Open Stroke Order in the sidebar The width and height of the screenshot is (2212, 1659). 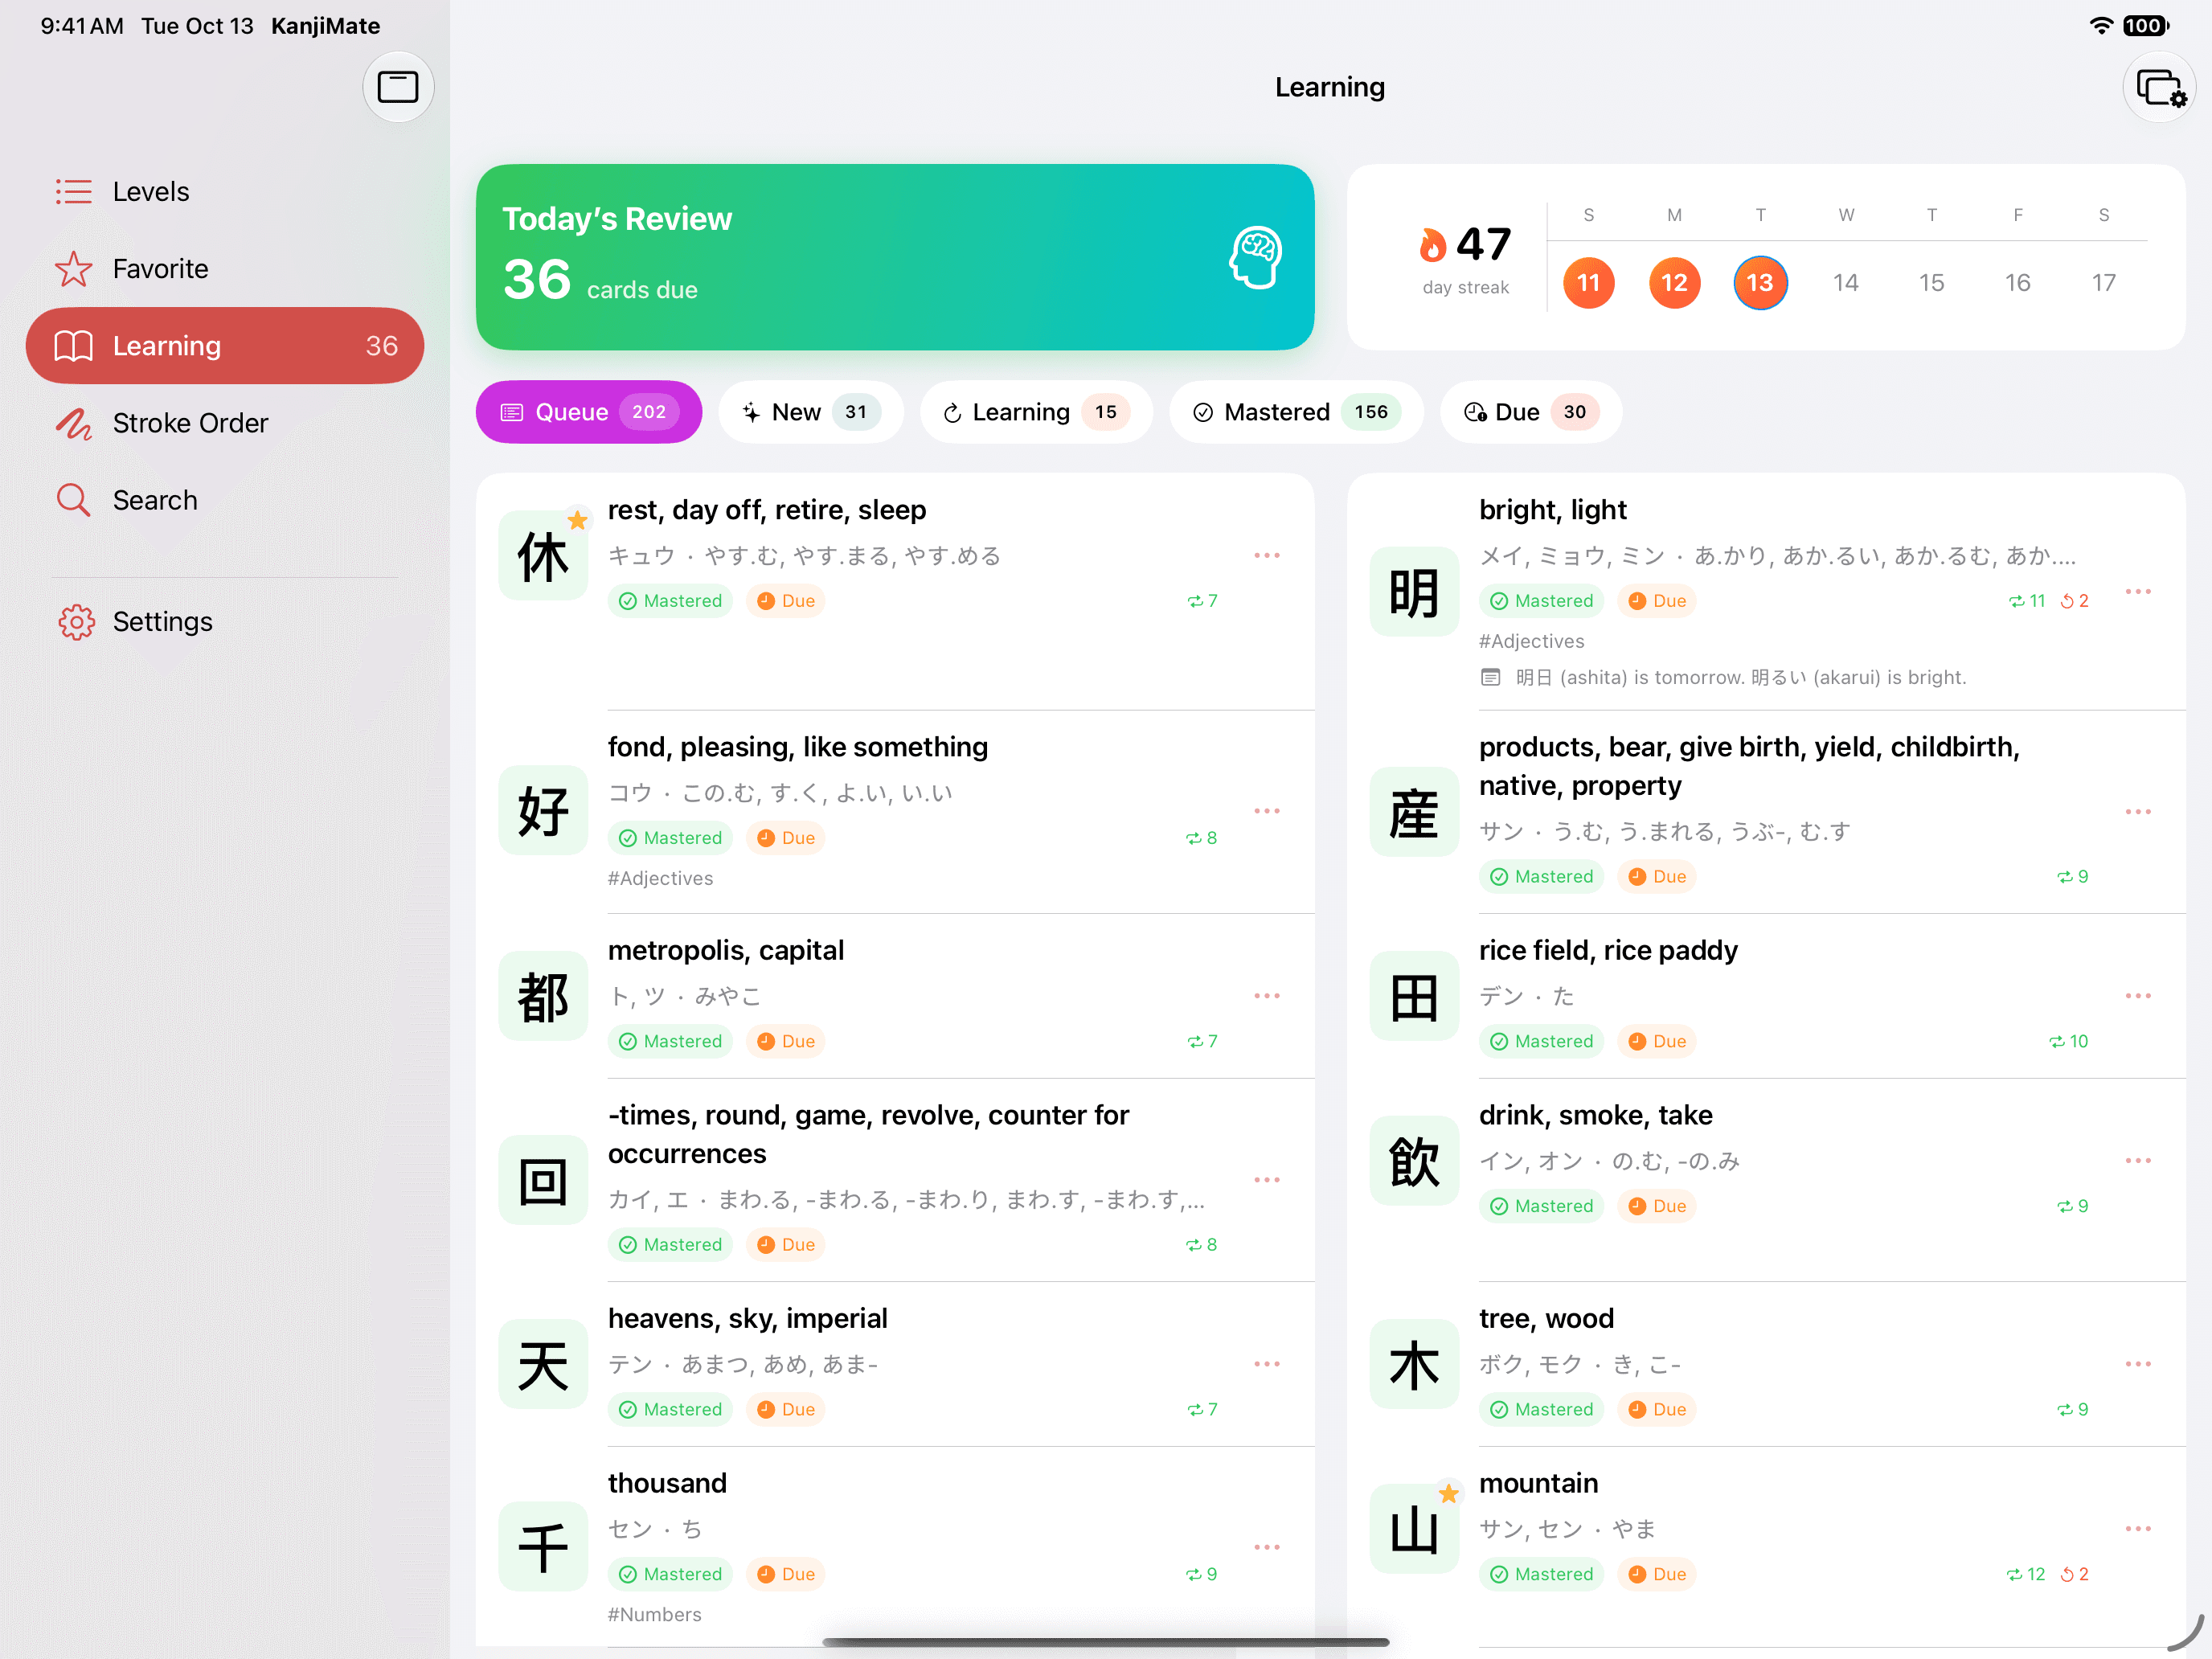tap(225, 423)
